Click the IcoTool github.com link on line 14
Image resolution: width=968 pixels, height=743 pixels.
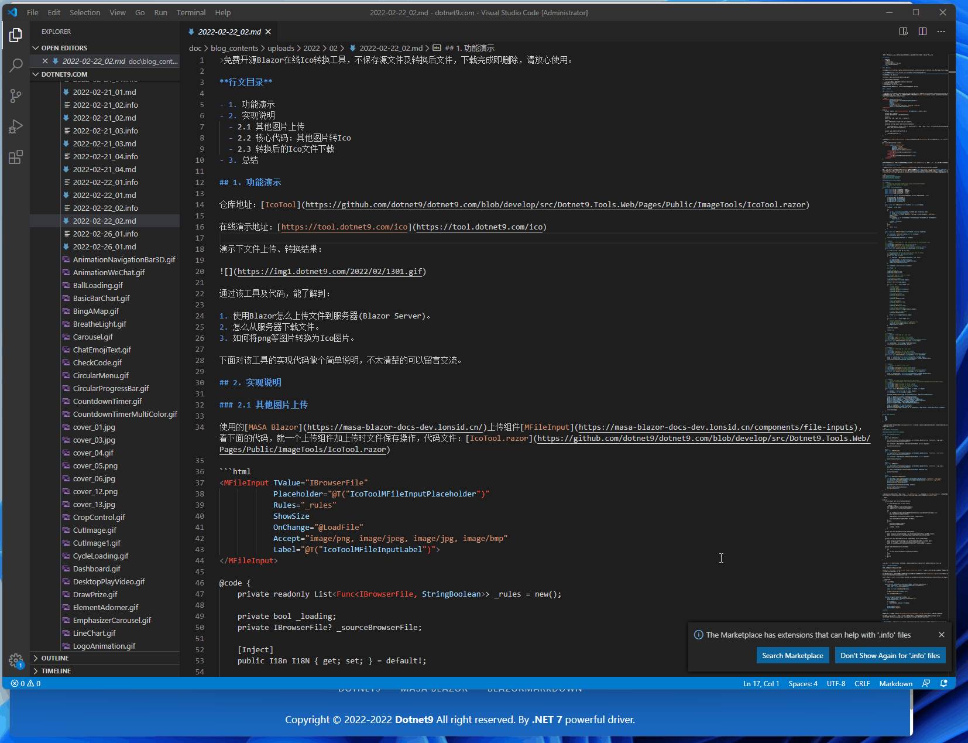(x=555, y=204)
